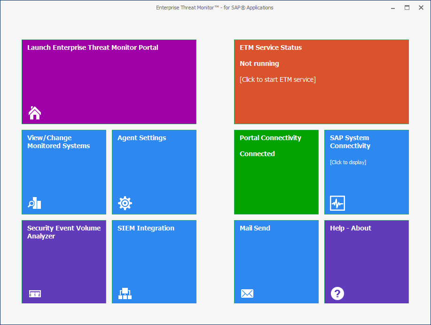
Task: Click the network blocks icon in SIEM Integration
Action: pos(125,293)
